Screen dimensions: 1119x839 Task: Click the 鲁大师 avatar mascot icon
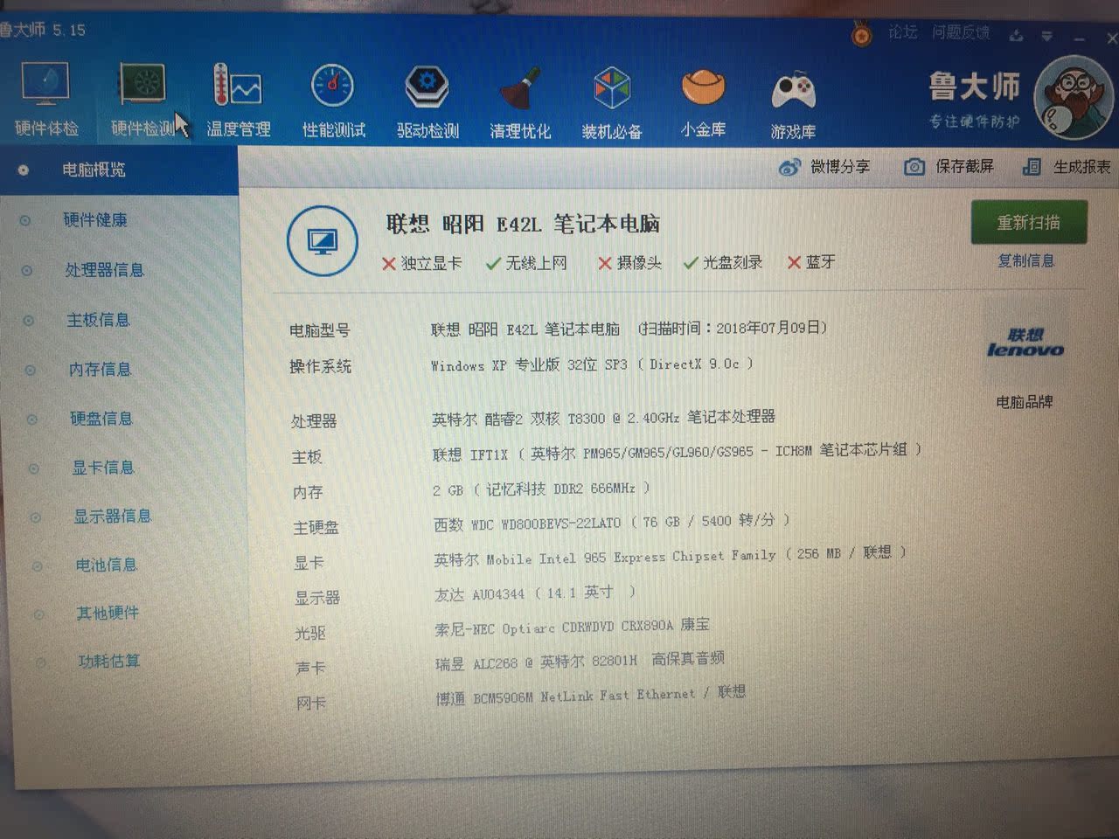1073,96
